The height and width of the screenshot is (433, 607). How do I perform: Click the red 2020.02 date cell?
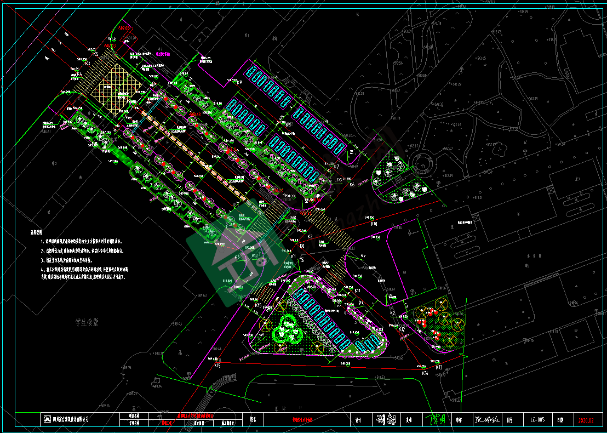[x=586, y=420]
